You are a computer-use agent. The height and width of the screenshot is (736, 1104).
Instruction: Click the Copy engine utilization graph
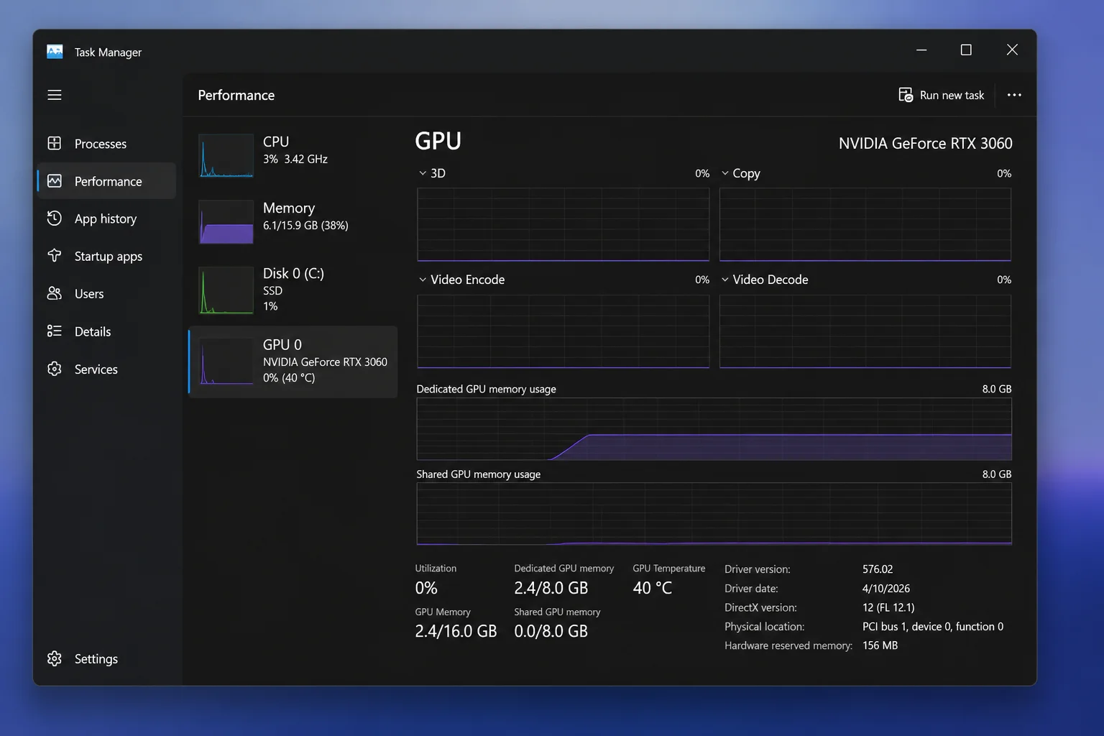click(865, 224)
